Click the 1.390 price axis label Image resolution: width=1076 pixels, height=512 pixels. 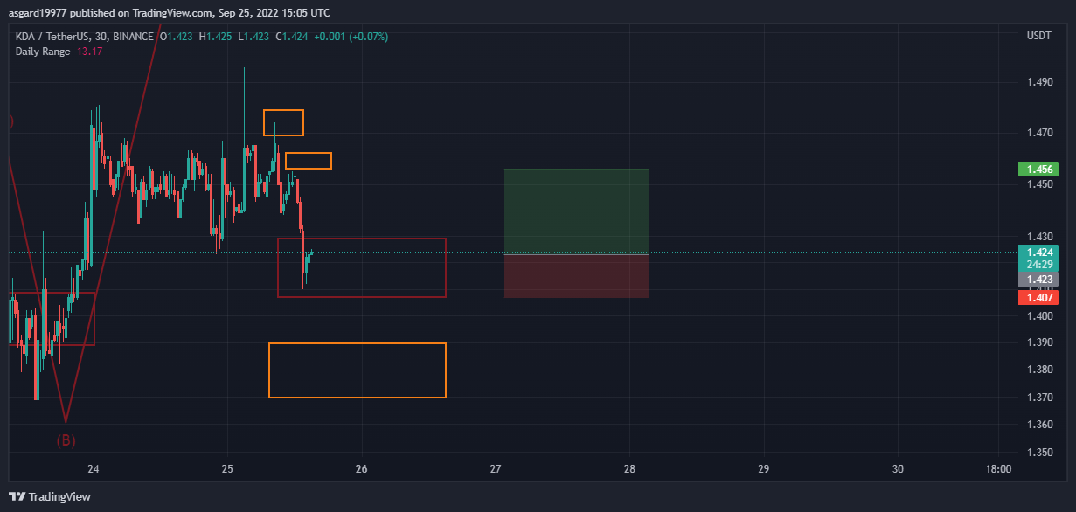tap(1039, 342)
